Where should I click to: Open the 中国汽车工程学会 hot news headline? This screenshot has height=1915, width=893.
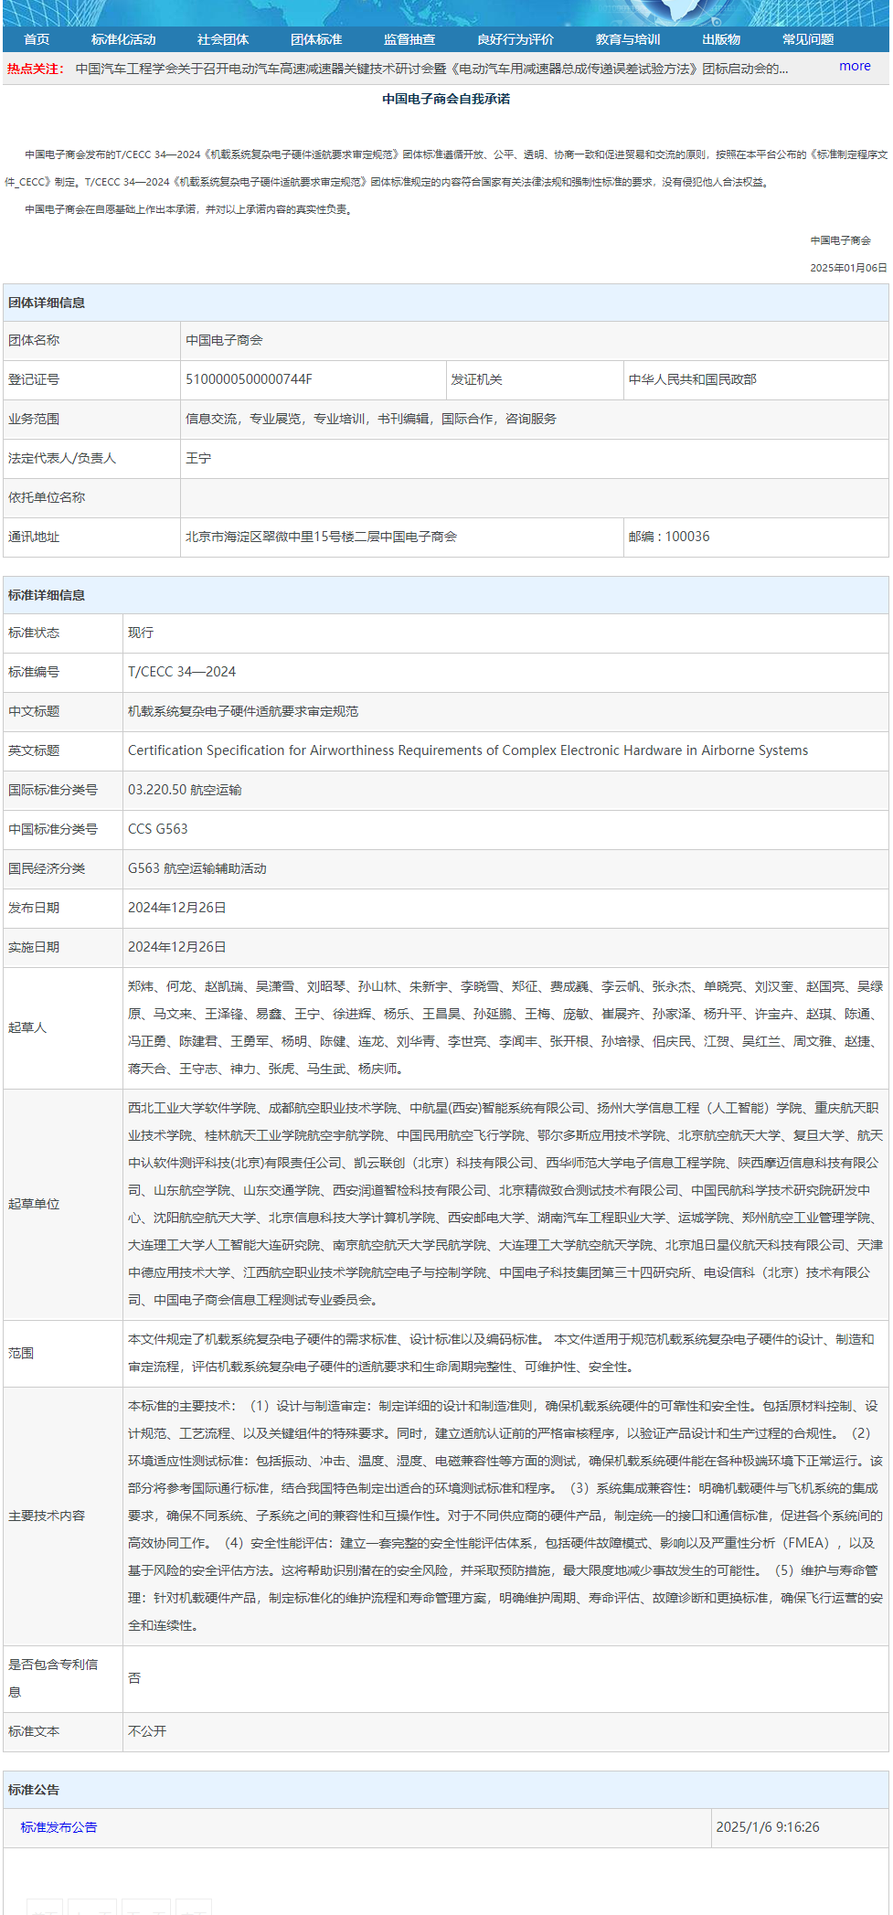(x=431, y=69)
